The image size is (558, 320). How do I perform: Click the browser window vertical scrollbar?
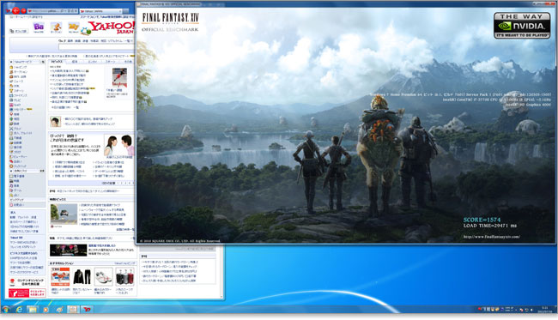coord(221,272)
